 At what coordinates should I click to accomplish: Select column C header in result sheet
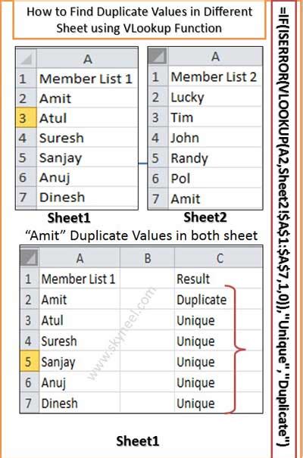[218, 258]
